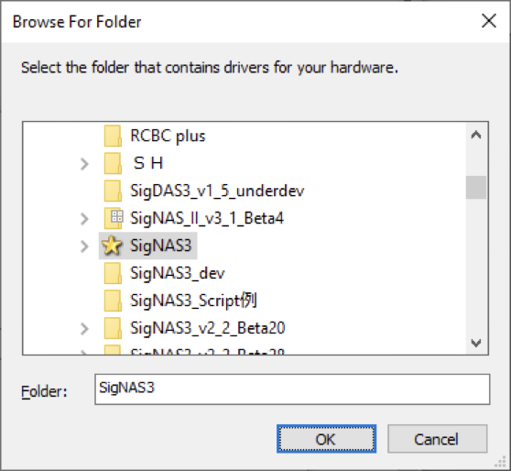
Task: Click the SigDAS3_v1_5_underdev folder icon
Action: tap(113, 191)
